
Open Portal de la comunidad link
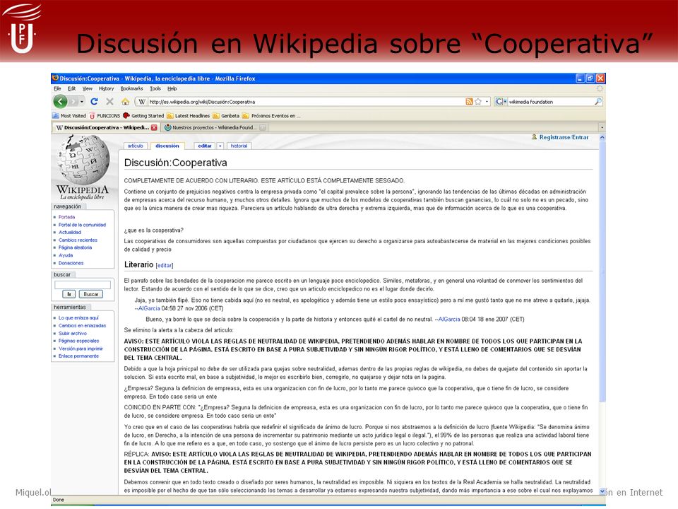[x=82, y=225]
